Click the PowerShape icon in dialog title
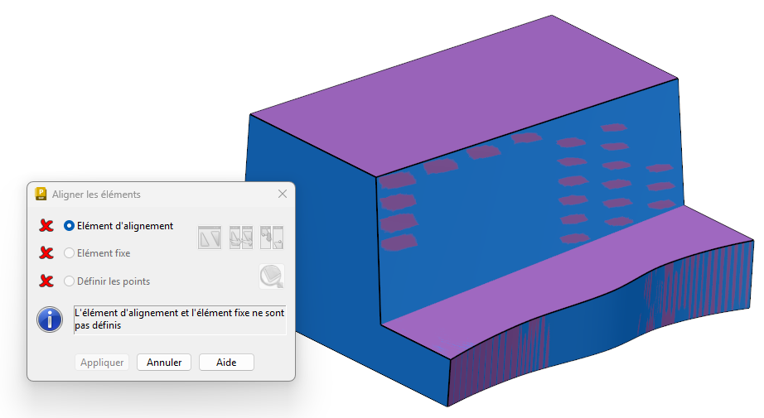The width and height of the screenshot is (764, 418). click(41, 195)
